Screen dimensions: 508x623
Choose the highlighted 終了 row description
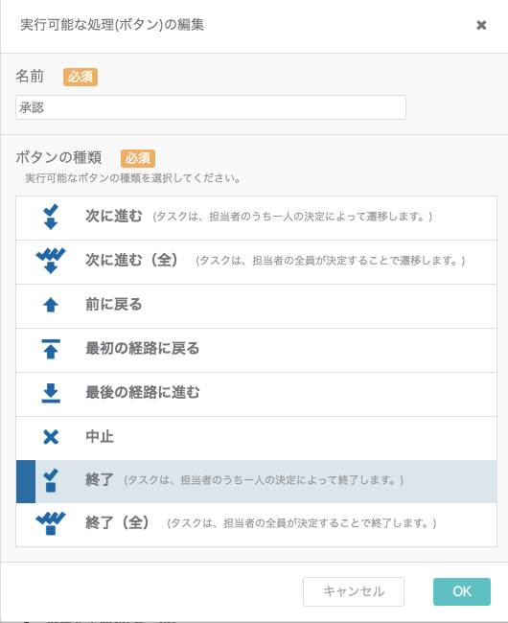264,480
